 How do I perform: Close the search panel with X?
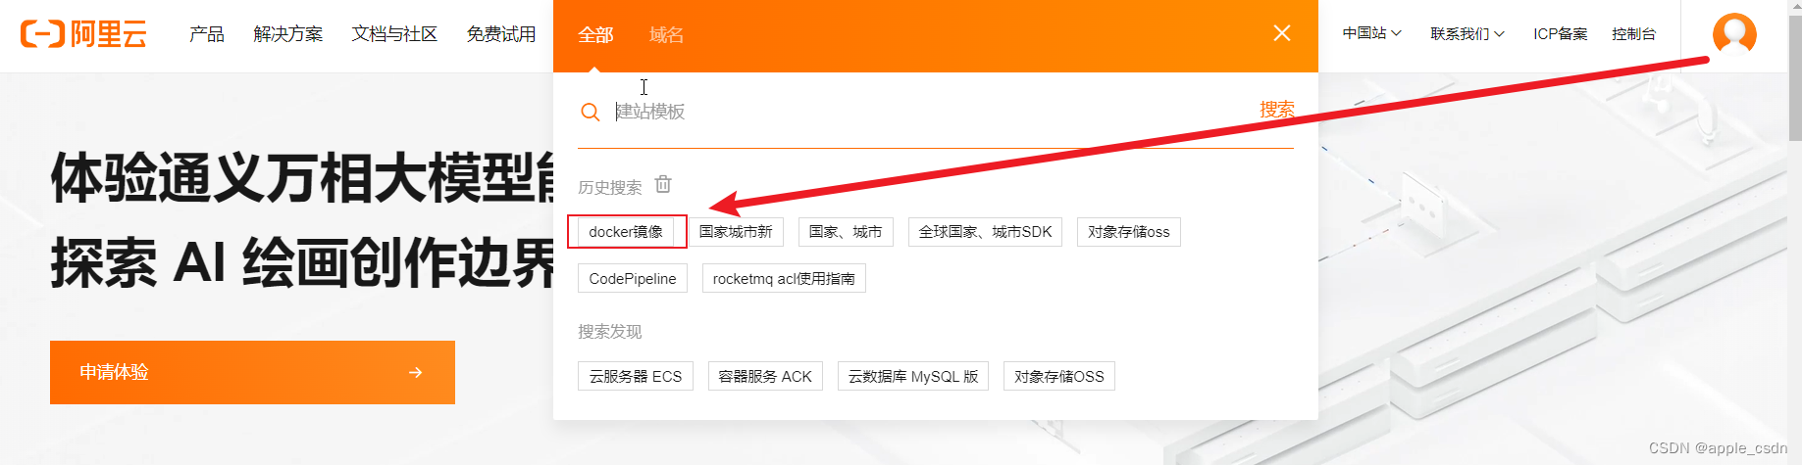[x=1281, y=33]
